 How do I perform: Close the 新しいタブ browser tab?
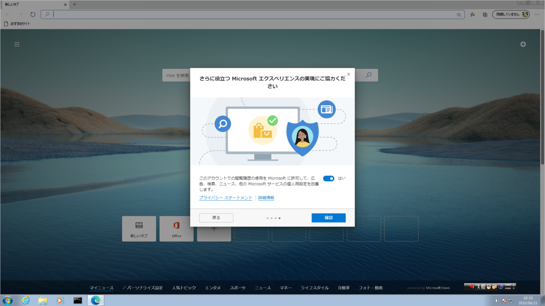pyautogui.click(x=65, y=5)
